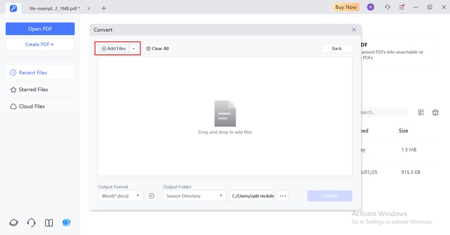The height and width of the screenshot is (235, 450).
Task: Select the file row sized 915.3 KB
Action: tap(400, 172)
